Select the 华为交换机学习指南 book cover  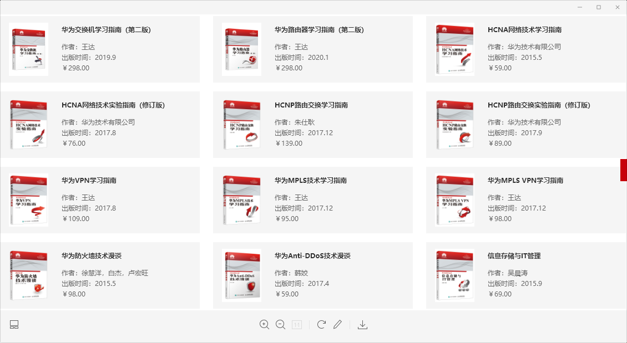pyautogui.click(x=28, y=49)
